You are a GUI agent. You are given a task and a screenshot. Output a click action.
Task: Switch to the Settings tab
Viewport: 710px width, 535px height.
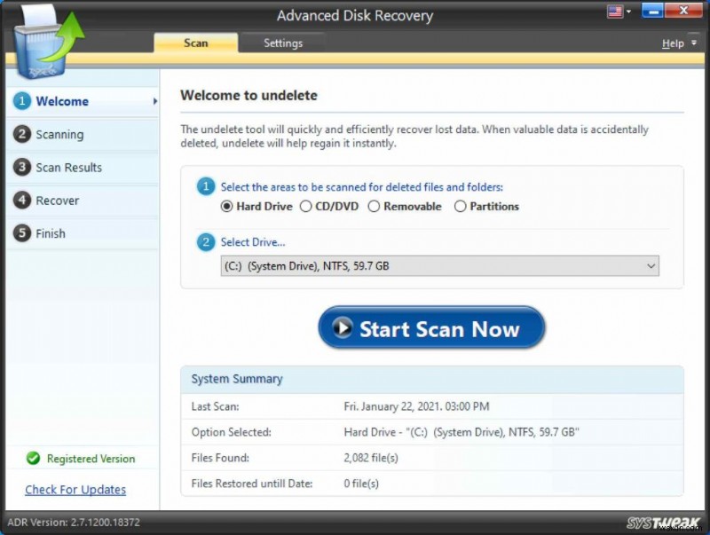coord(282,42)
